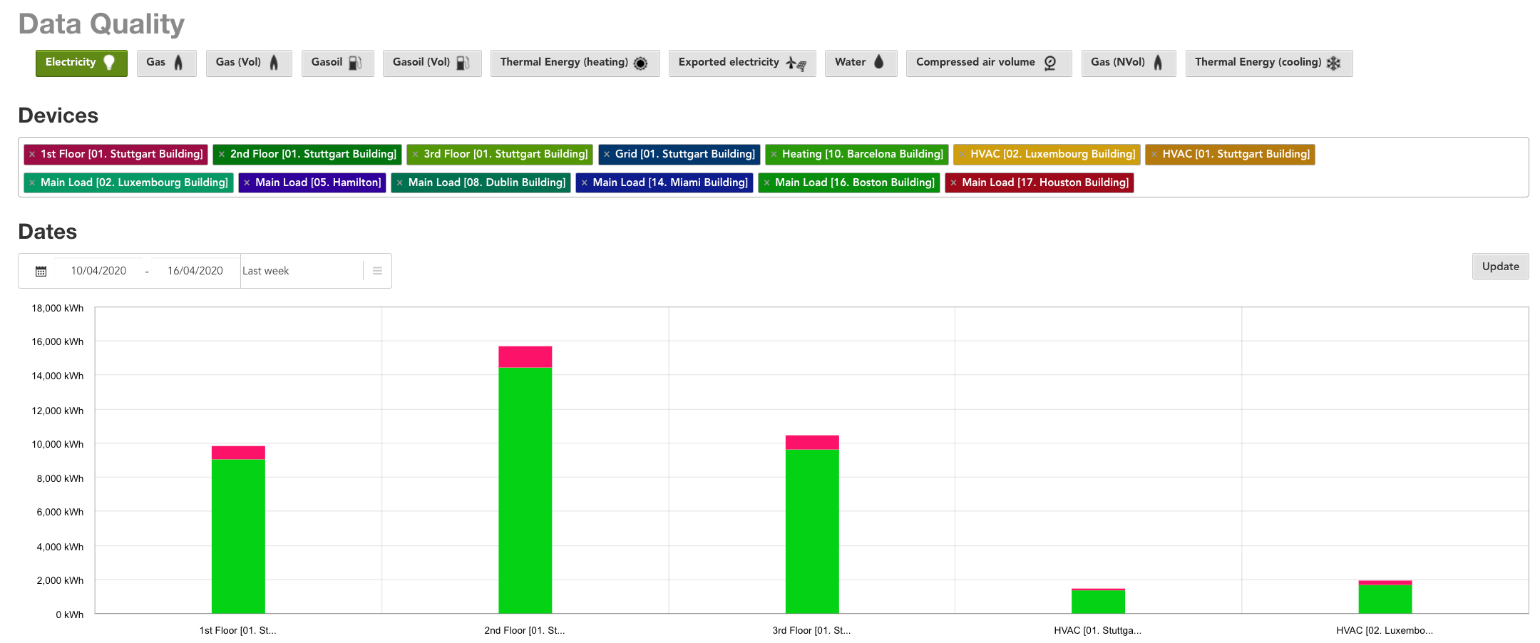Click the start date input field

98,270
